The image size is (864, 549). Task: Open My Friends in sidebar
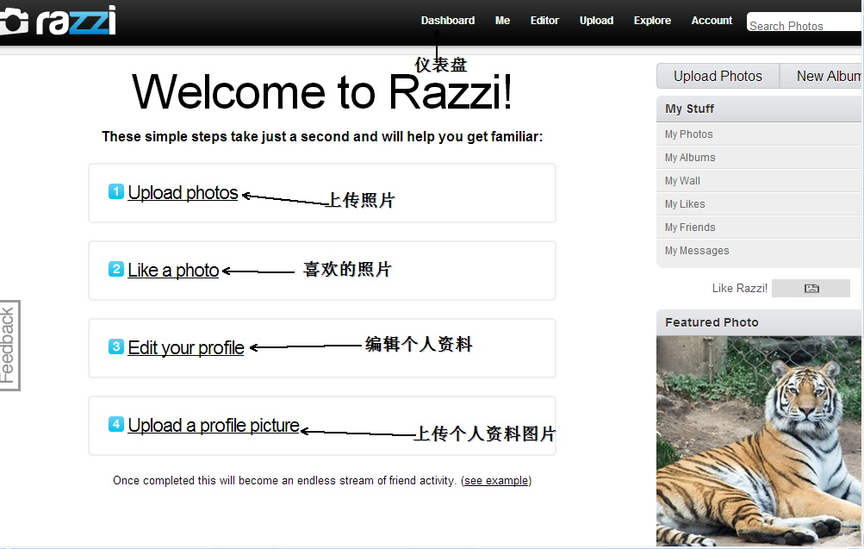tap(760, 227)
